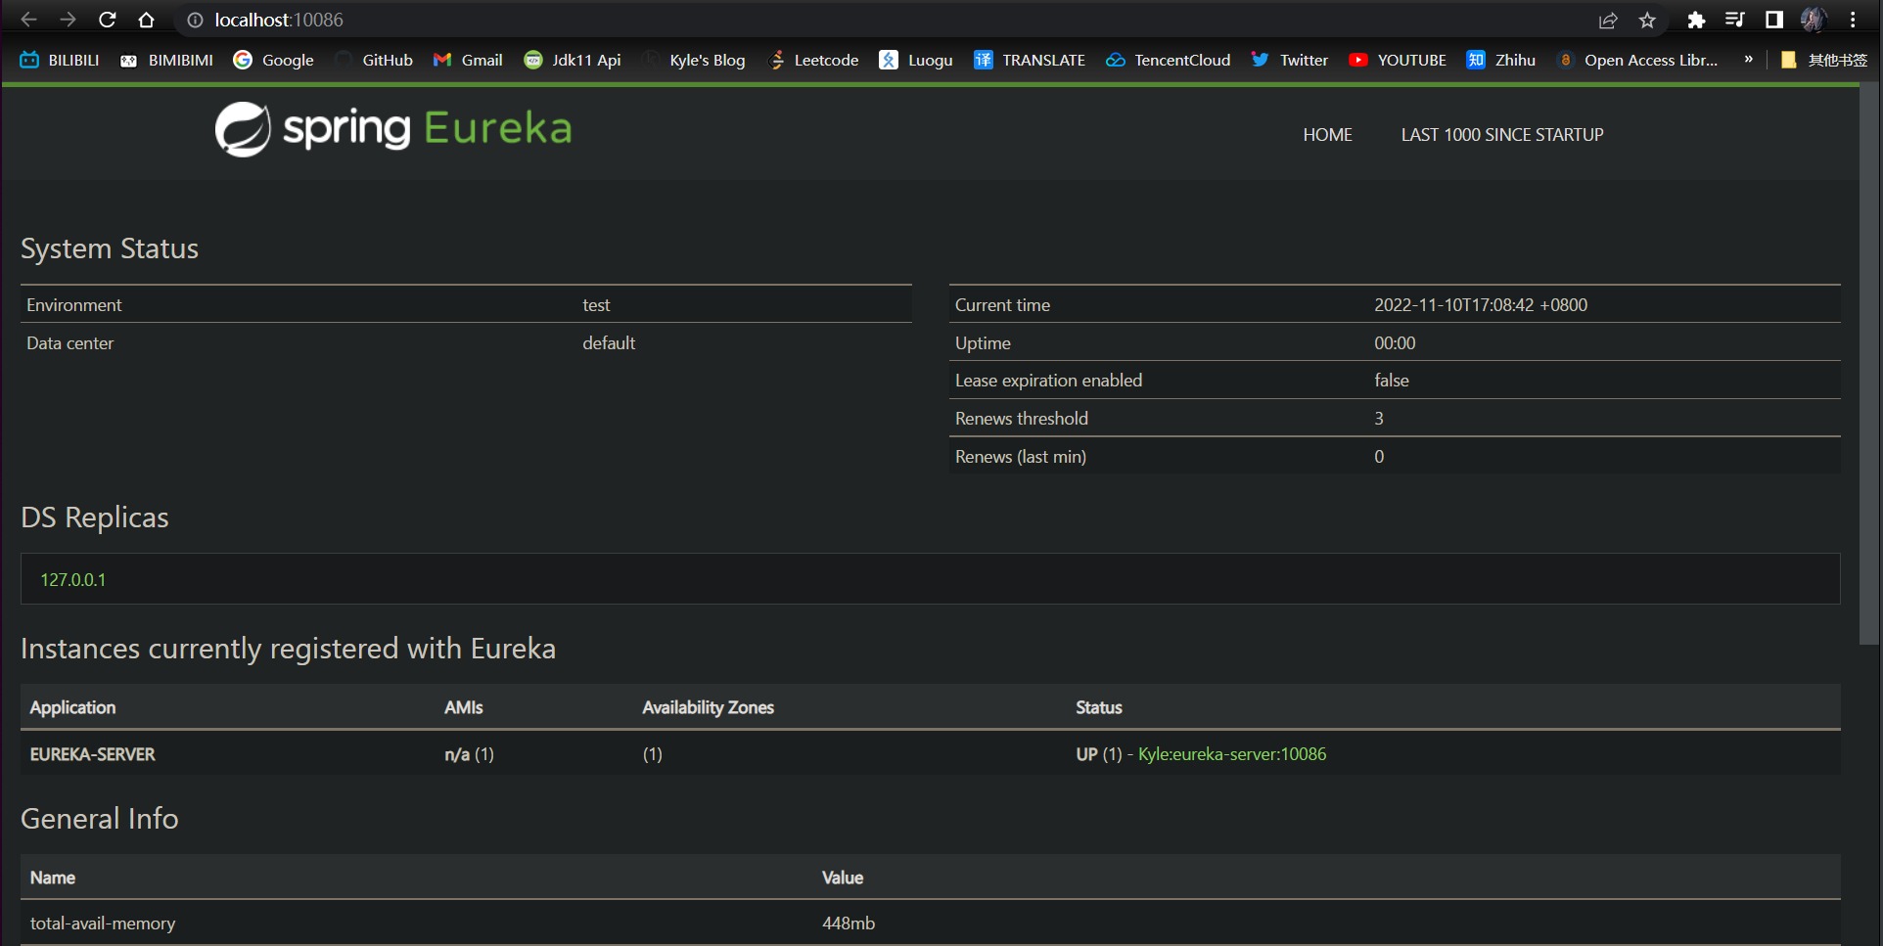The image size is (1883, 946).
Task: Open the Twitter bookmark
Action: 1289,60
